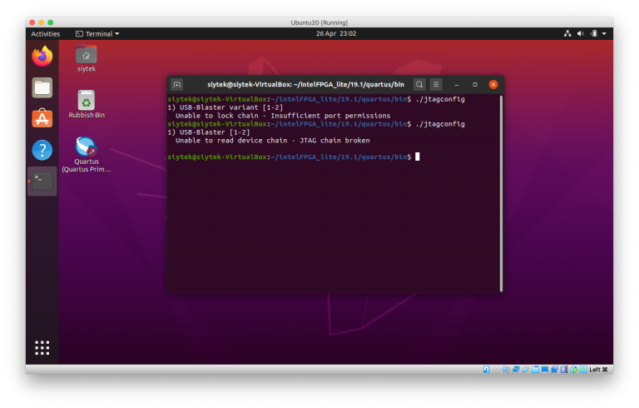Click VirtualBox display status icon
This screenshot has height=408, width=639.
544,369
